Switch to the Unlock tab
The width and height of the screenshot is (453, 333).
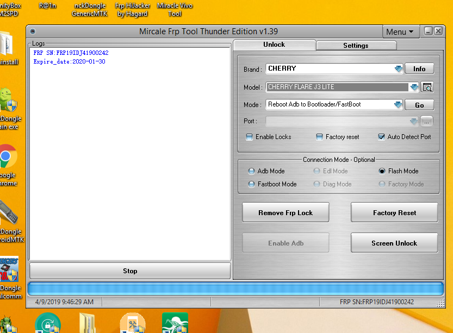point(274,45)
